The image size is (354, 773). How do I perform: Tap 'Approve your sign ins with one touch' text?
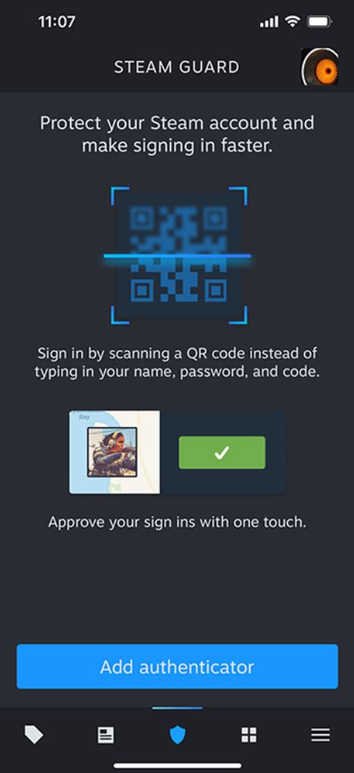[177, 522]
